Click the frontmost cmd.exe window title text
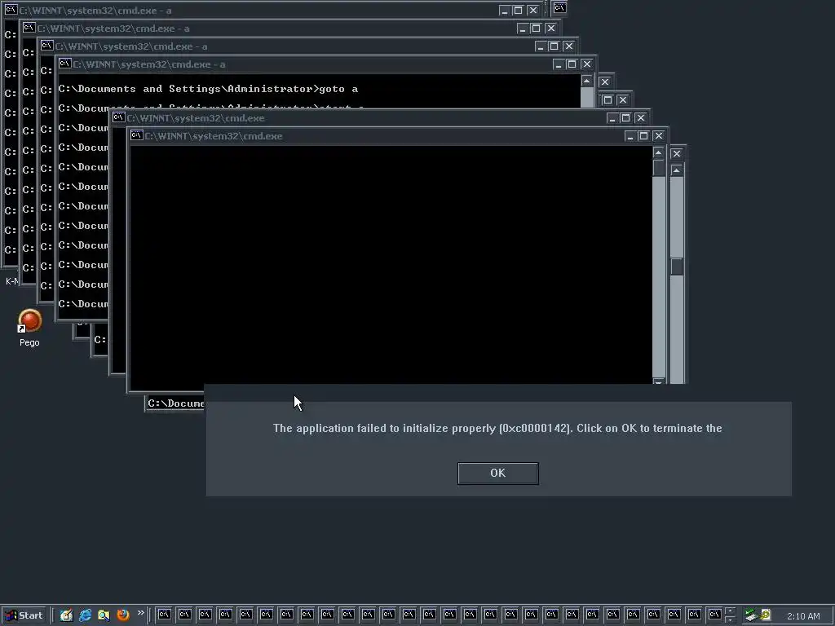Screen dimensions: 835x626 214,136
